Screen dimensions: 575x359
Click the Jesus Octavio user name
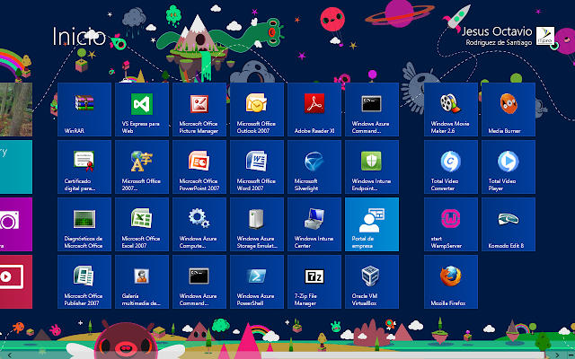tap(497, 31)
